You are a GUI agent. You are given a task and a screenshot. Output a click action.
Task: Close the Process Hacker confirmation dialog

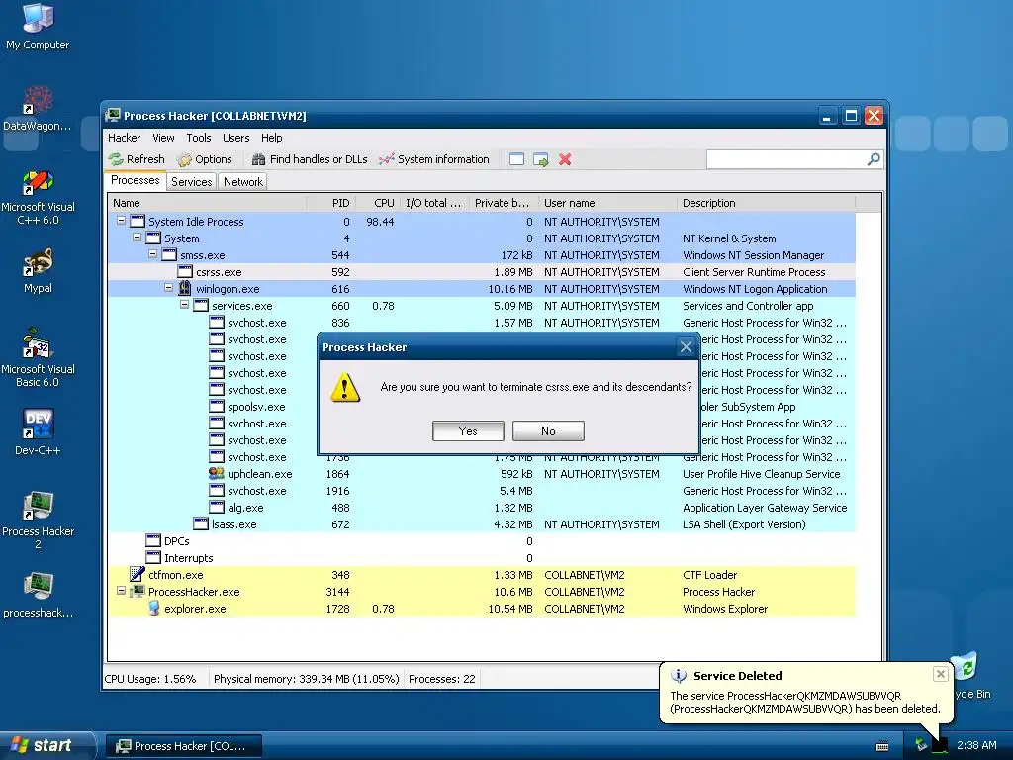(x=686, y=347)
